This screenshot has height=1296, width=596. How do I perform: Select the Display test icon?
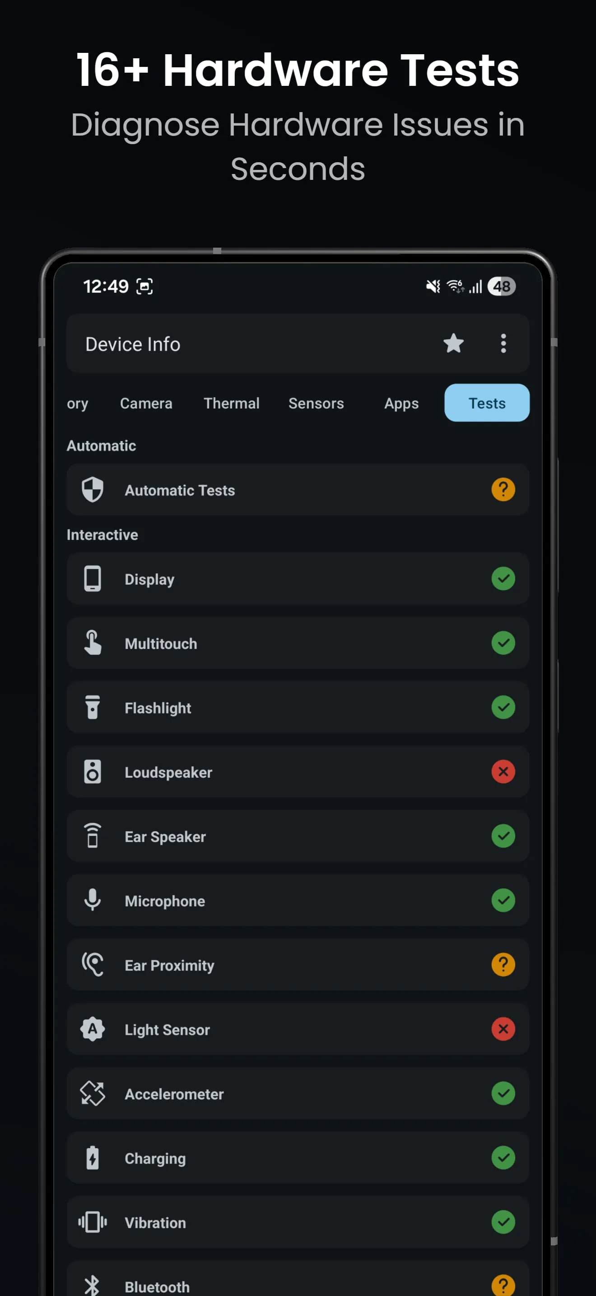93,579
